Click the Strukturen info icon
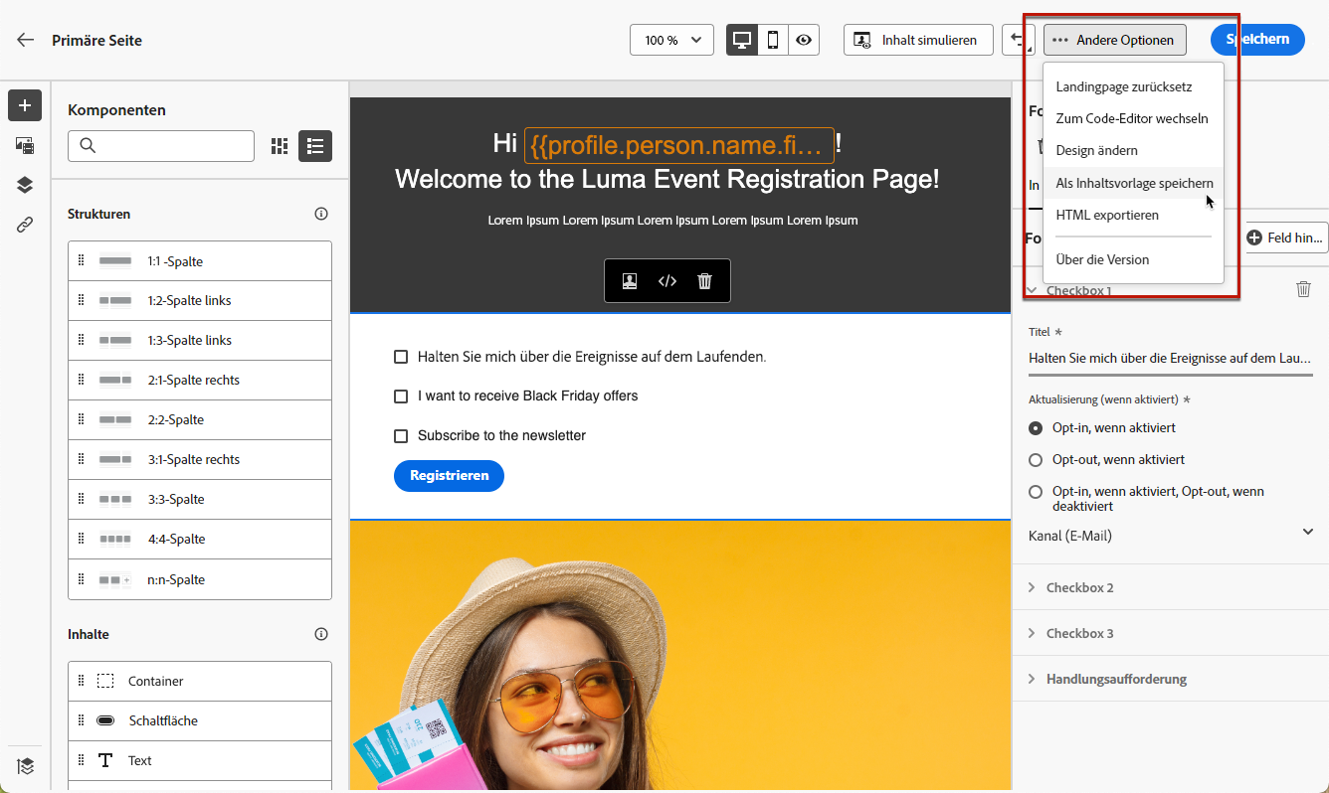Screen dimensions: 1329x793 [321, 214]
